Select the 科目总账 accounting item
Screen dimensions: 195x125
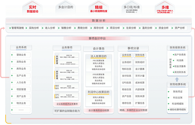point(177,98)
